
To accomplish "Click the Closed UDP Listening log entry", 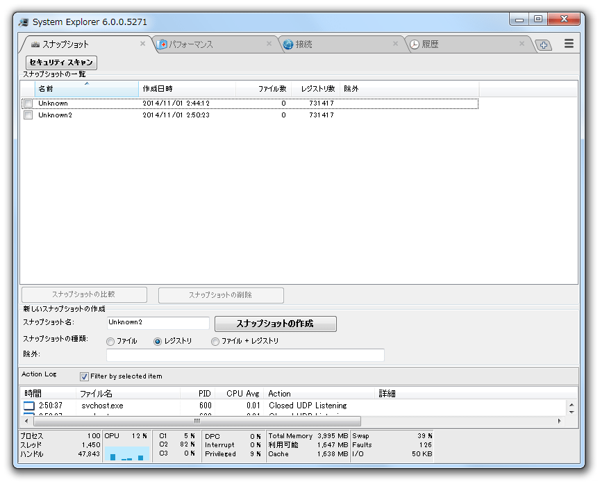I will pyautogui.click(x=308, y=406).
